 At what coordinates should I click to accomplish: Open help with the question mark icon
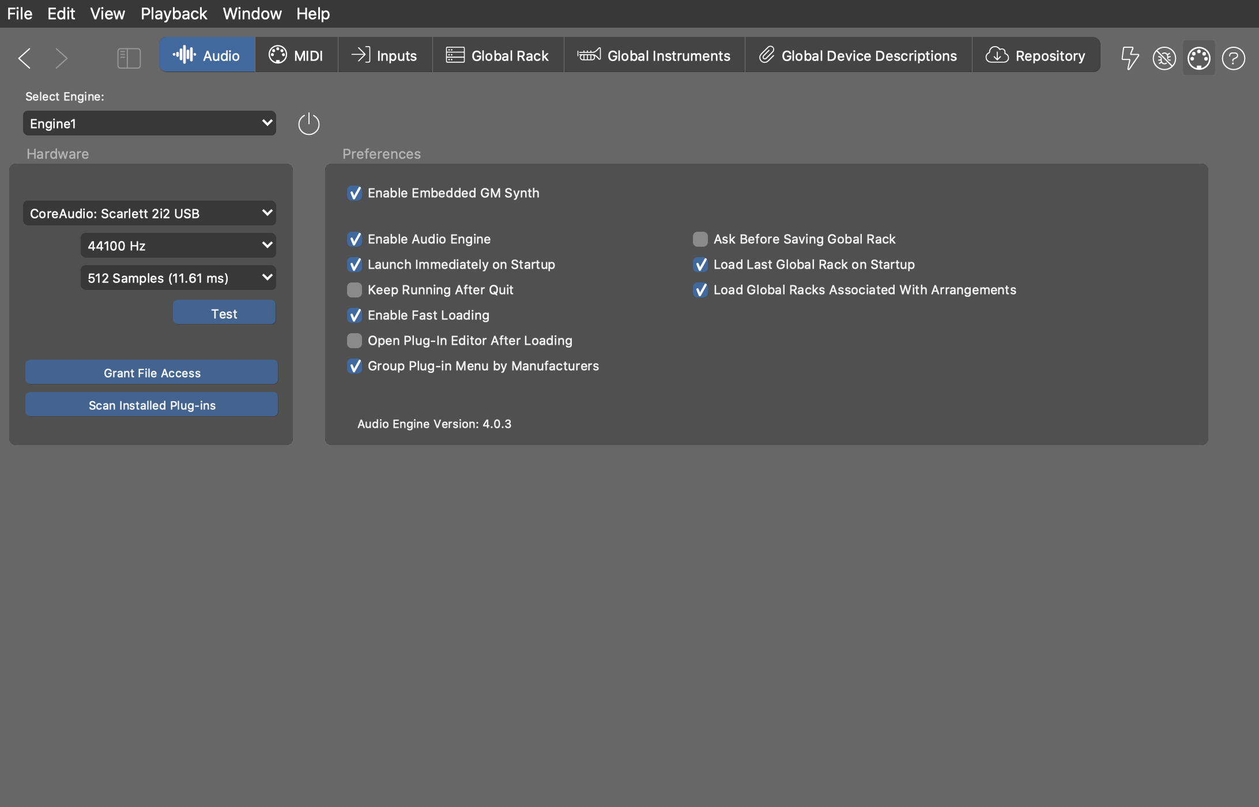1233,58
